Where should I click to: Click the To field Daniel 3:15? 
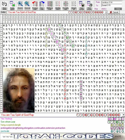coord(111,5)
